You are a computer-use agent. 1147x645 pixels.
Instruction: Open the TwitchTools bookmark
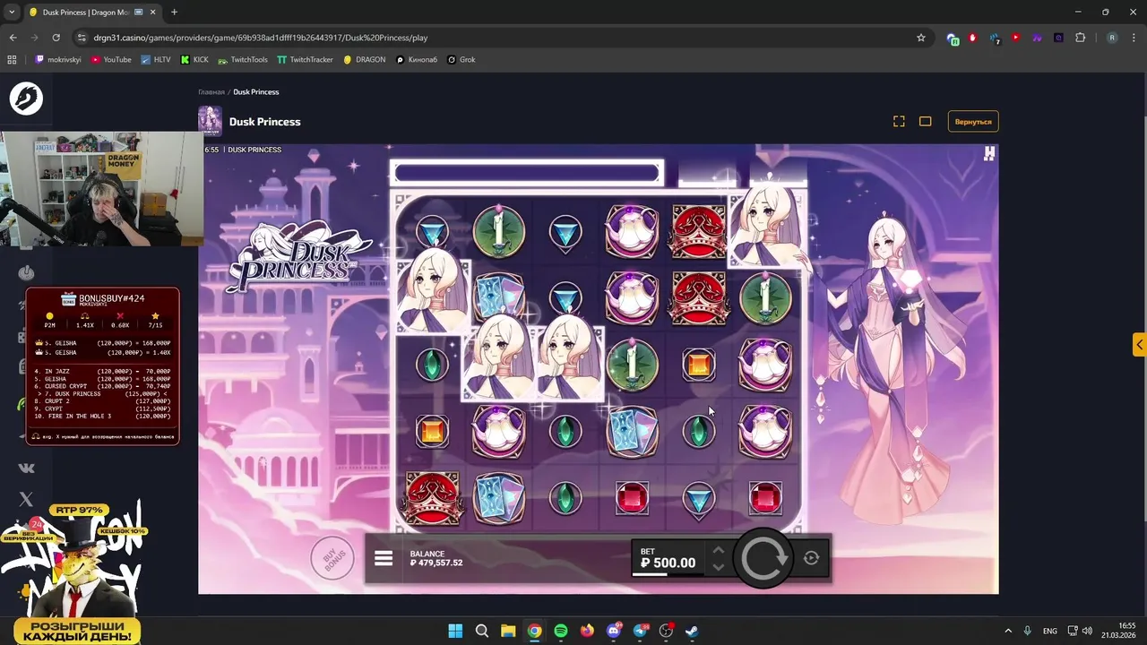243,60
